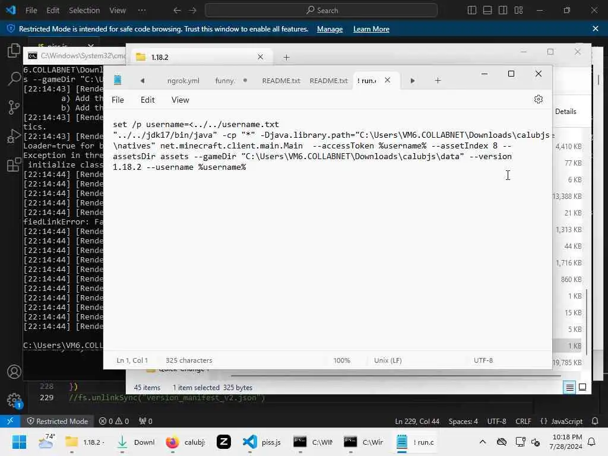Image resolution: width=608 pixels, height=456 pixels.
Task: Add a new File Explorer tab
Action: [x=286, y=58]
